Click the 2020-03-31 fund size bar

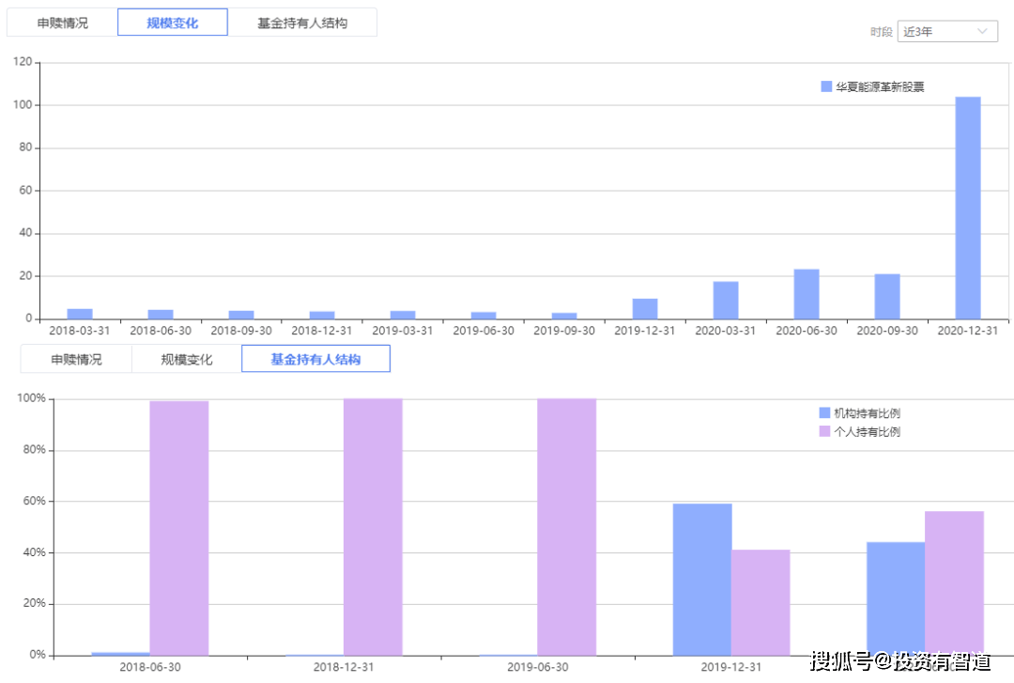pos(726,301)
